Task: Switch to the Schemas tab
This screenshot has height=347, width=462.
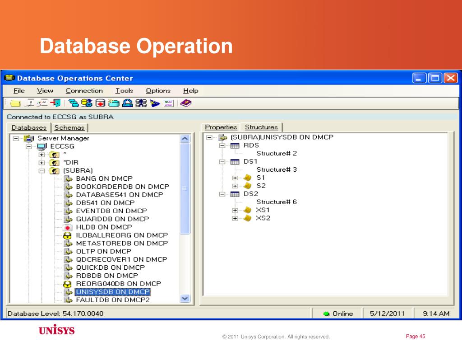Action: click(69, 127)
